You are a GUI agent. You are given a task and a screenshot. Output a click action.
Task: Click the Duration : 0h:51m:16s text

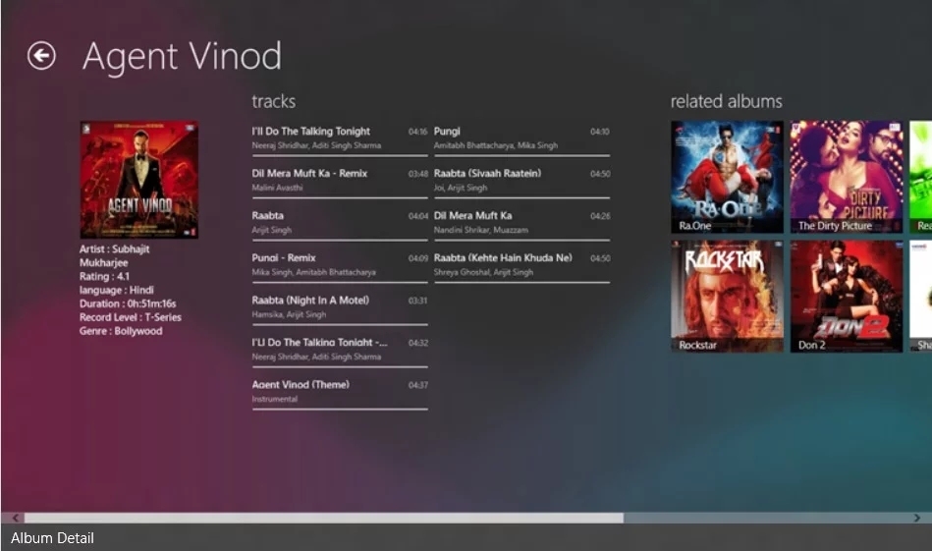(128, 303)
